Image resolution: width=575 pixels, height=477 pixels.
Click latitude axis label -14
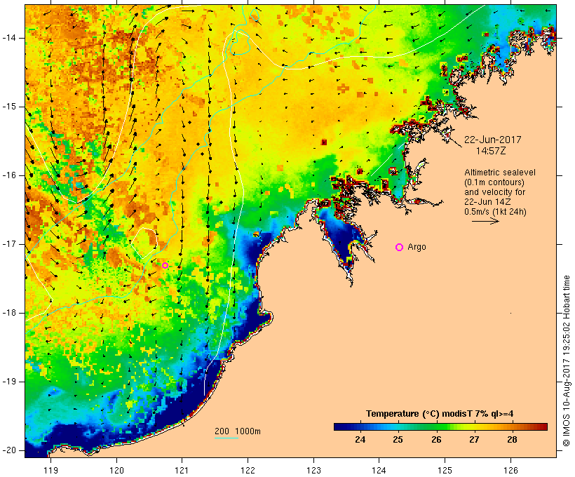(x=8, y=38)
